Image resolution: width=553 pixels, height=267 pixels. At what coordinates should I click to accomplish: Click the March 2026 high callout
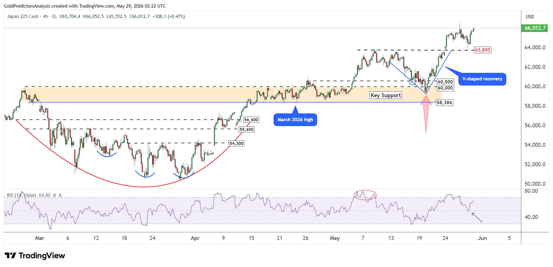pyautogui.click(x=295, y=120)
